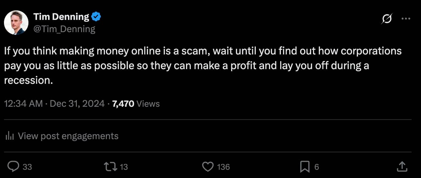The width and height of the screenshot is (421, 178).
Task: Click the 136 likes count
Action: pos(223,167)
